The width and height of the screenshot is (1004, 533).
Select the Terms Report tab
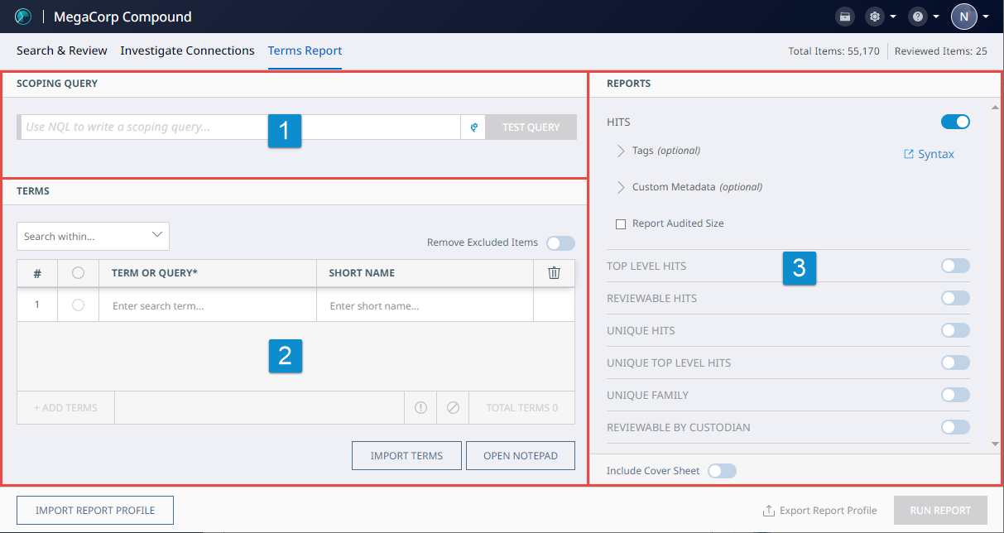click(305, 50)
